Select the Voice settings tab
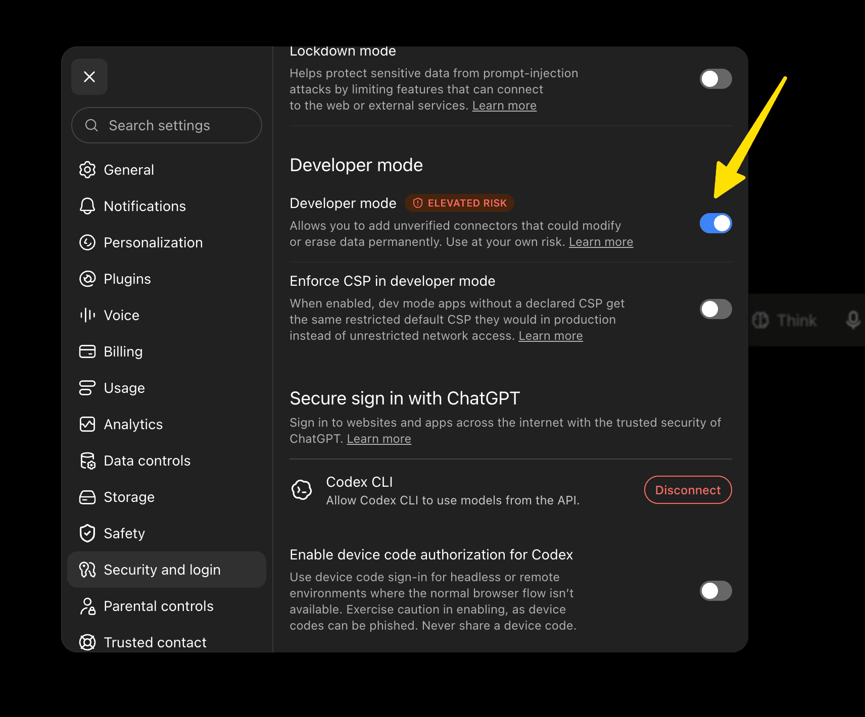Screen dimensions: 865x717 [x=167, y=315]
